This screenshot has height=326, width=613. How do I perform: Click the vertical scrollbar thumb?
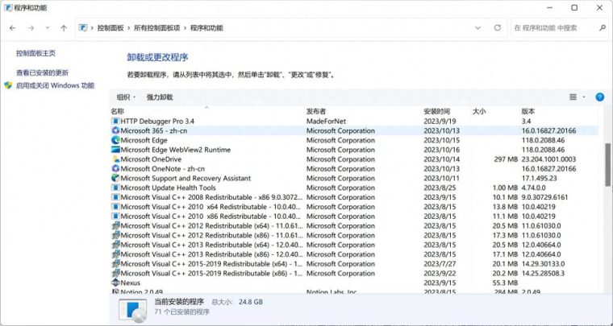[608, 164]
